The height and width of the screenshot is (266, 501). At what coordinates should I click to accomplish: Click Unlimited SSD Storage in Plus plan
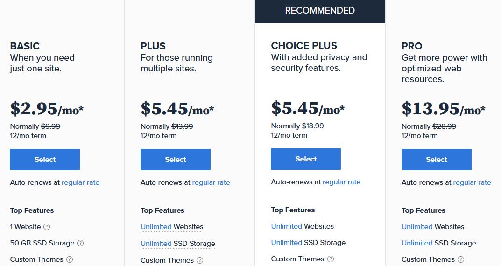tap(177, 244)
